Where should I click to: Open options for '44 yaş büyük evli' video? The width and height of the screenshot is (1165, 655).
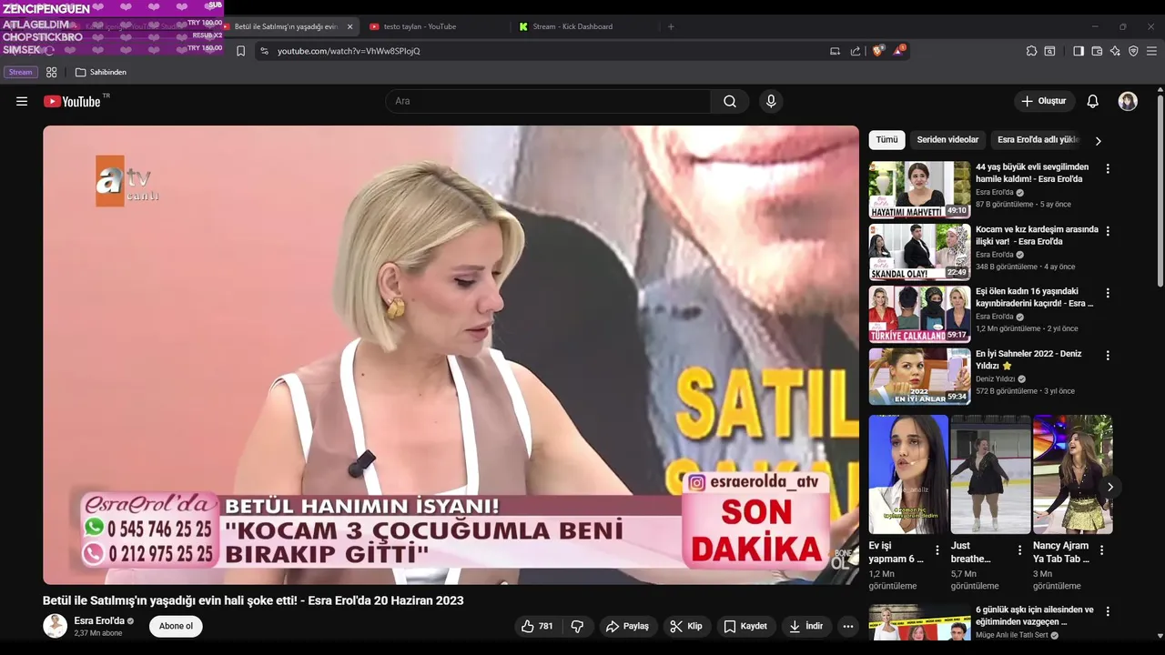coord(1108,168)
